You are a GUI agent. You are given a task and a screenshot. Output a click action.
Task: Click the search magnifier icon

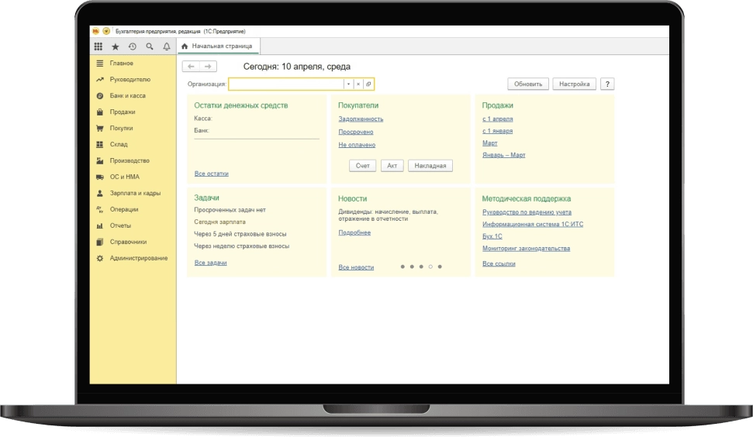pyautogui.click(x=149, y=46)
